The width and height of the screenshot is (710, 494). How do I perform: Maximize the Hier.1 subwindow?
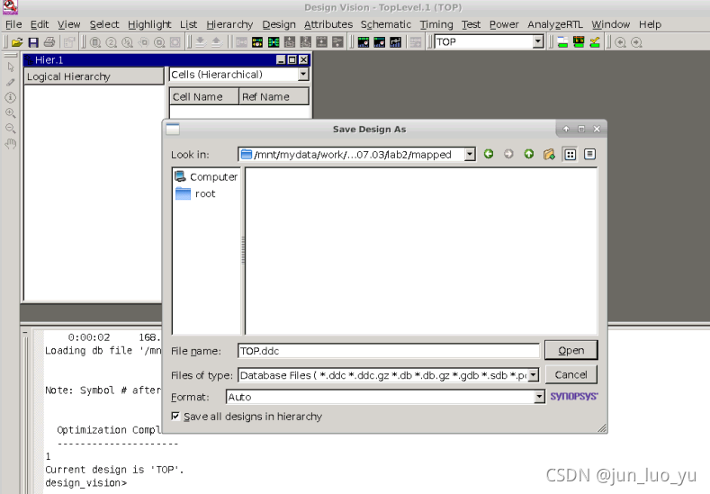(x=292, y=59)
